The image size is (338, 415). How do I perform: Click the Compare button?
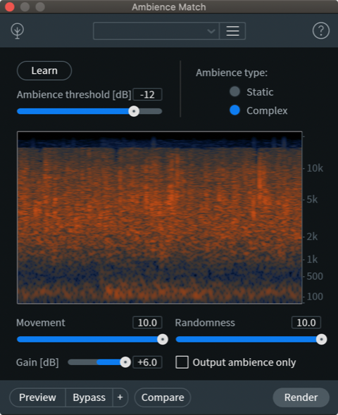[x=163, y=397]
